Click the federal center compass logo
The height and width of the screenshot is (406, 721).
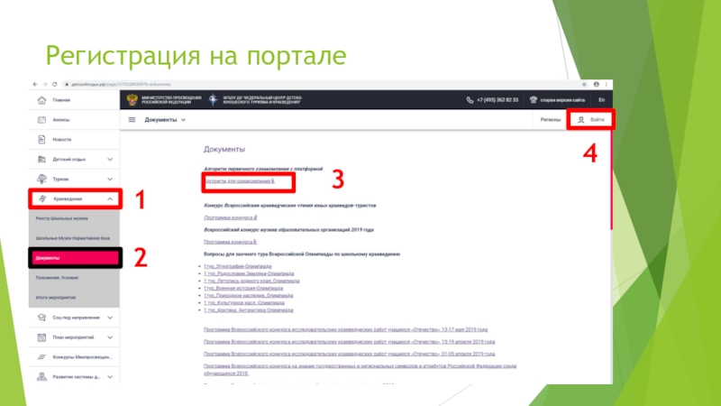coord(214,99)
